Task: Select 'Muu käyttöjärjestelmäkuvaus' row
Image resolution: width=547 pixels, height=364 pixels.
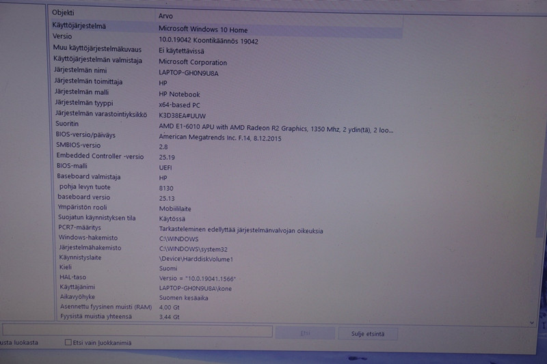Action: click(97, 48)
